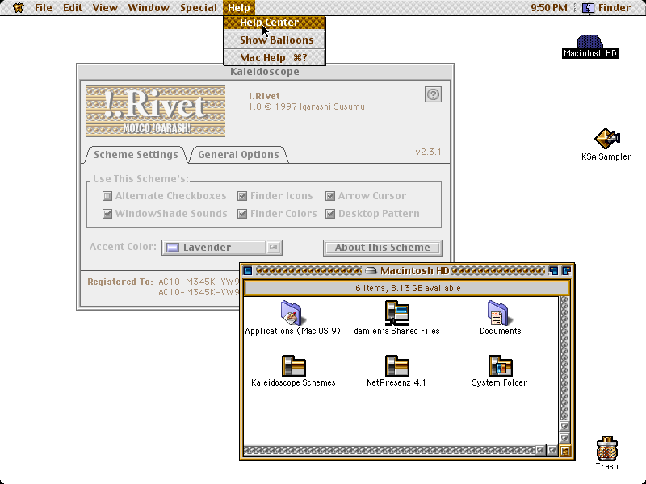Click the vertical scroll down arrow in Macintosh HD

pos(564,438)
